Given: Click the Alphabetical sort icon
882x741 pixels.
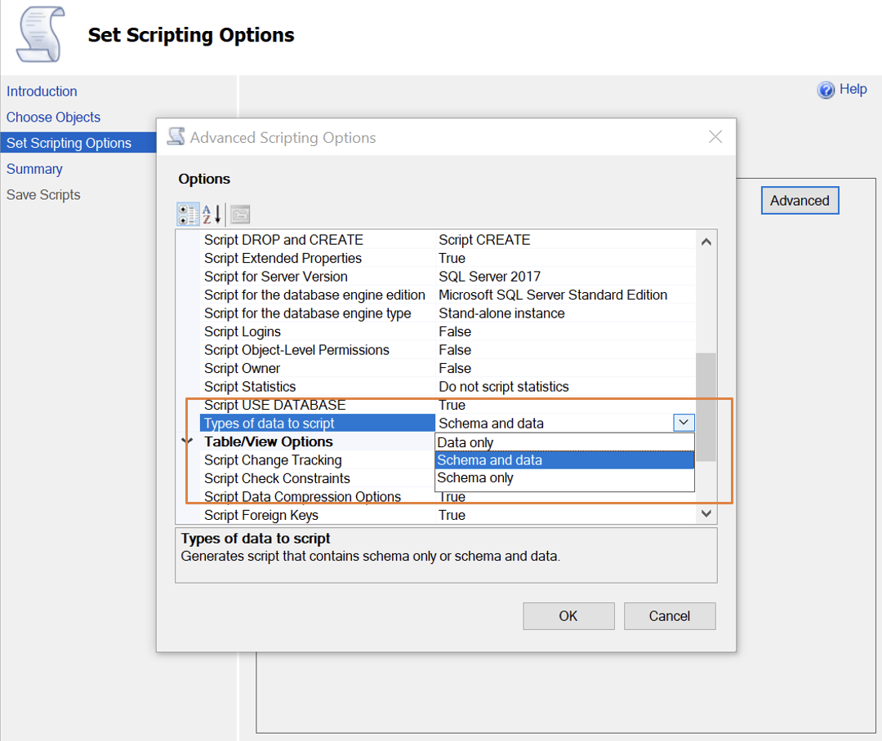Looking at the screenshot, I should (x=212, y=215).
